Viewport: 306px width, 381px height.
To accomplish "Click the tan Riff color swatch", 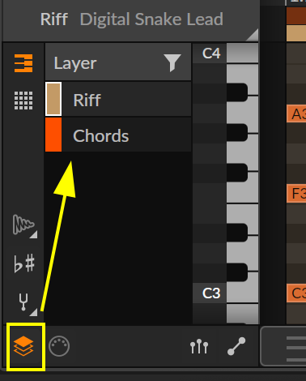I will point(53,99).
